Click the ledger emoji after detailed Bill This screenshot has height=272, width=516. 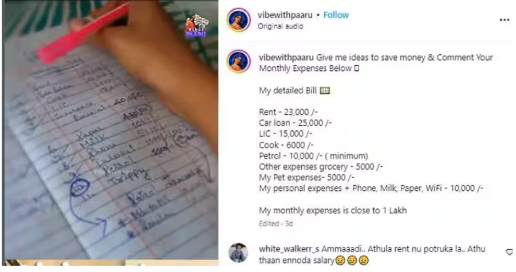point(325,91)
